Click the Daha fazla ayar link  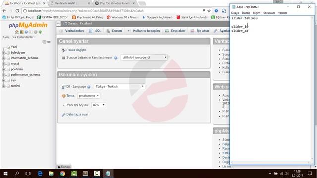tap(77, 114)
